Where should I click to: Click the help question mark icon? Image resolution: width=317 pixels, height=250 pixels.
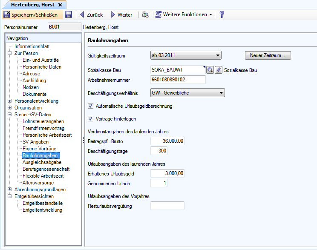tap(222, 14)
